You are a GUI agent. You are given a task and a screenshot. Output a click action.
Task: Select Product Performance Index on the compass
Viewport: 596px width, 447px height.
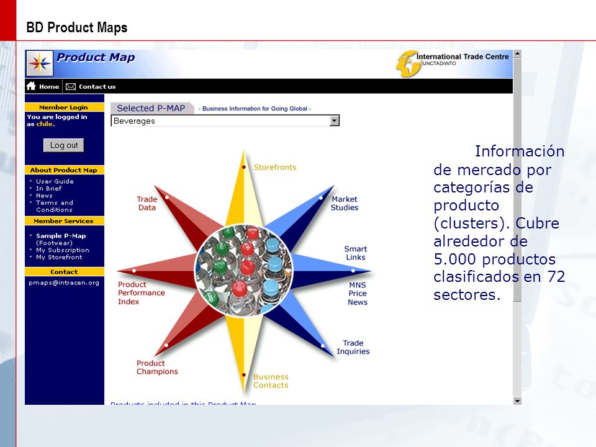(x=142, y=293)
